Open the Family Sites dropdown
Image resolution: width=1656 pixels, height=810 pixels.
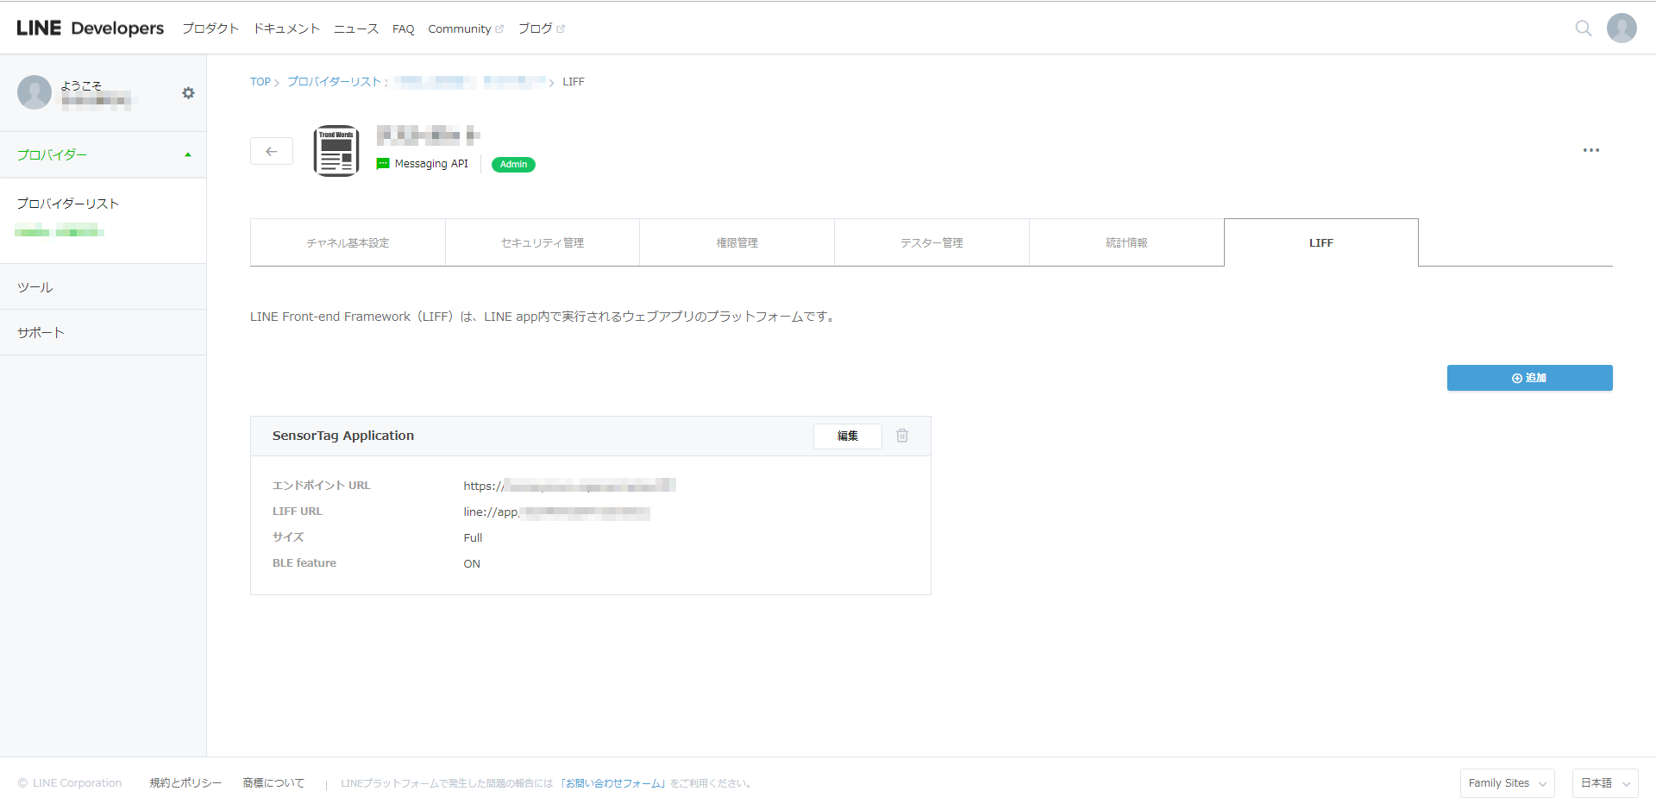coord(1507,783)
